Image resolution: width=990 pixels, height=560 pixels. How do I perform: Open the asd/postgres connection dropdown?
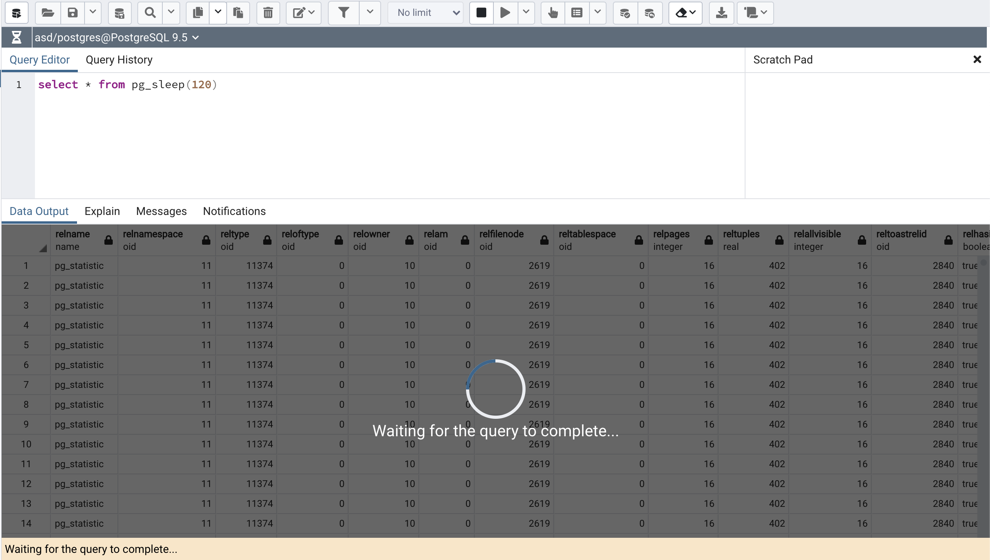(117, 38)
